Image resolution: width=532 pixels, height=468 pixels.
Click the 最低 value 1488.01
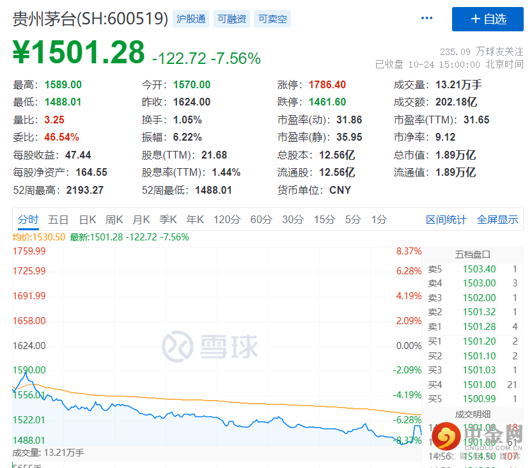click(63, 102)
